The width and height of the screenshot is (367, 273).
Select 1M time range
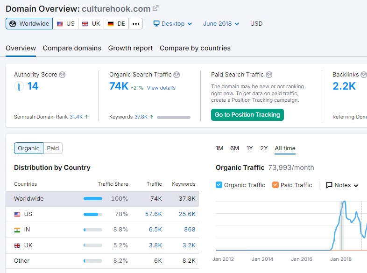pyautogui.click(x=219, y=148)
